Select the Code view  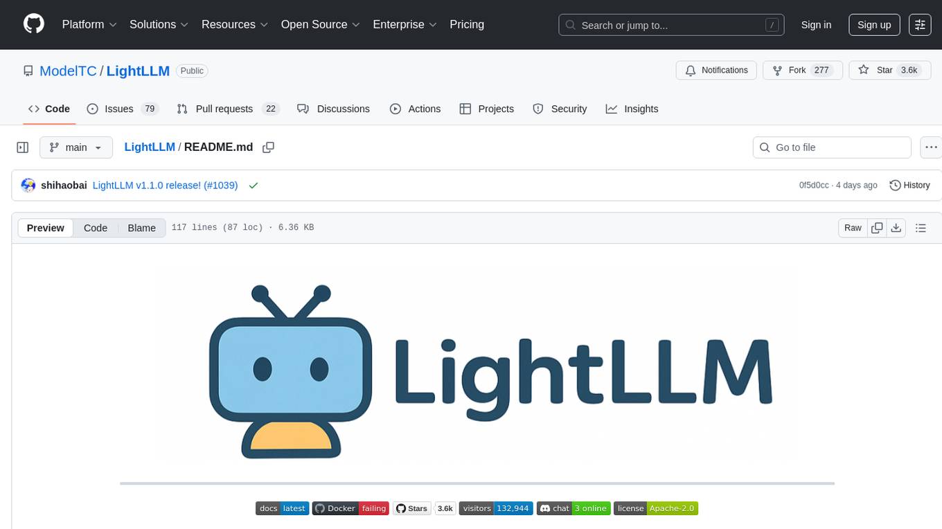click(x=96, y=228)
